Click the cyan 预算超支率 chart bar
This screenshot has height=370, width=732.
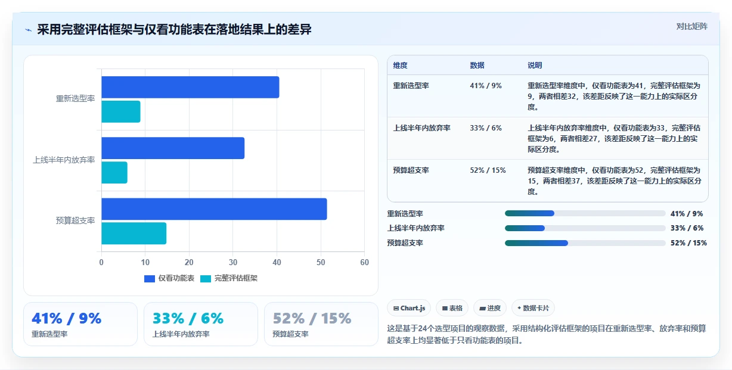click(x=134, y=233)
